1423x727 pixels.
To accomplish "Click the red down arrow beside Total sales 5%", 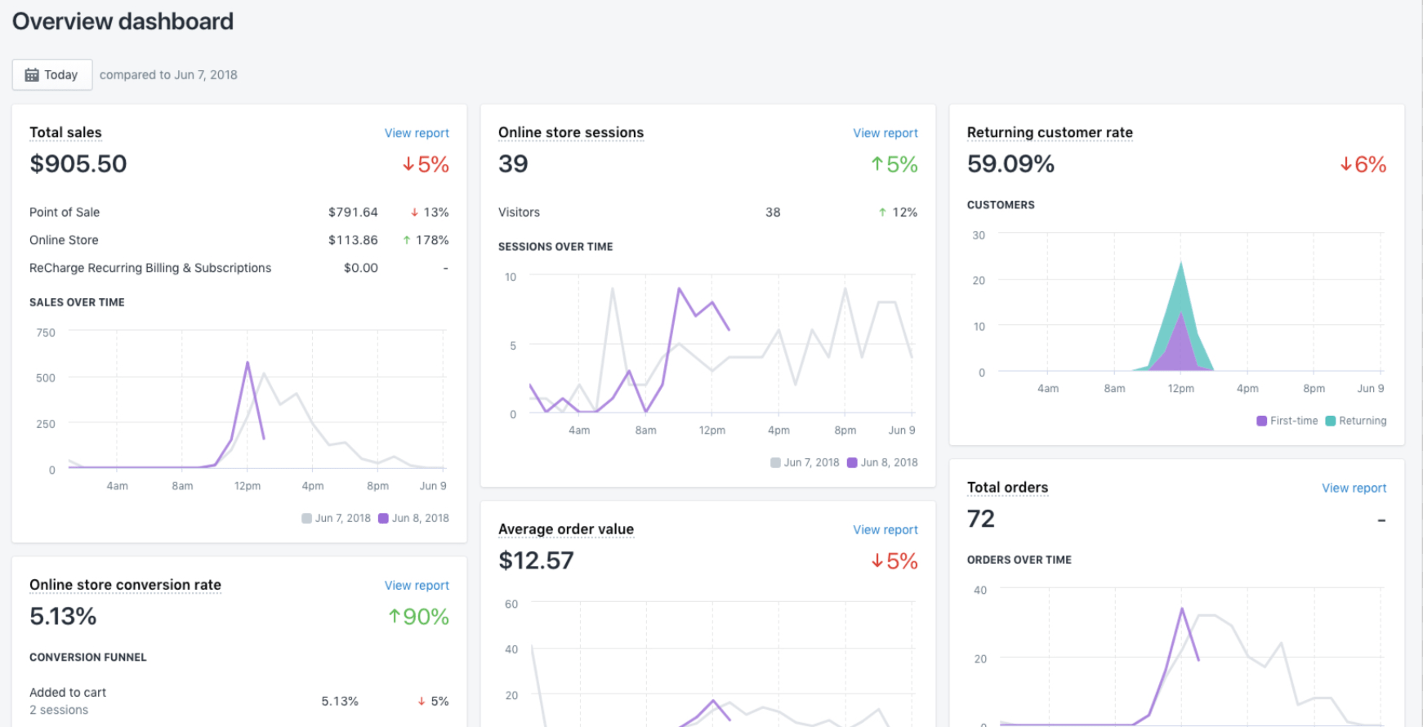I will 408,165.
